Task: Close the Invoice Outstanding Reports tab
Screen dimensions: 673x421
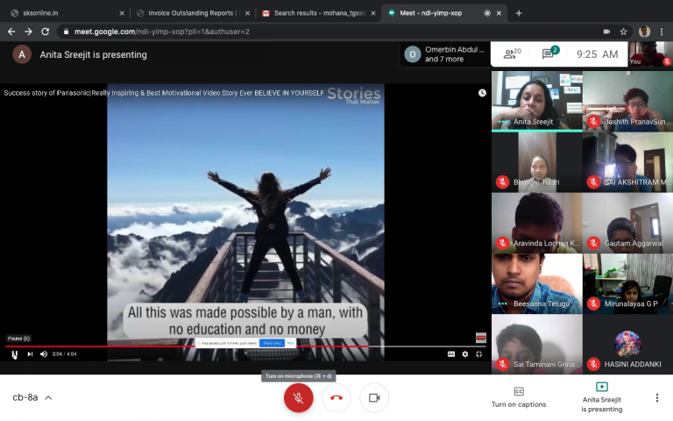Action: (x=248, y=13)
